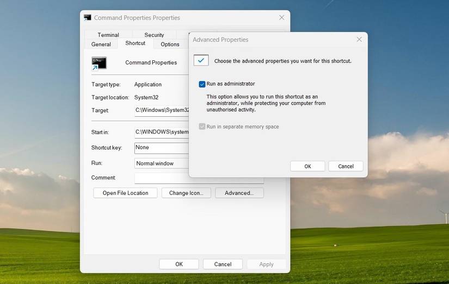Click Cancel in the Command Properties window

coord(223,264)
